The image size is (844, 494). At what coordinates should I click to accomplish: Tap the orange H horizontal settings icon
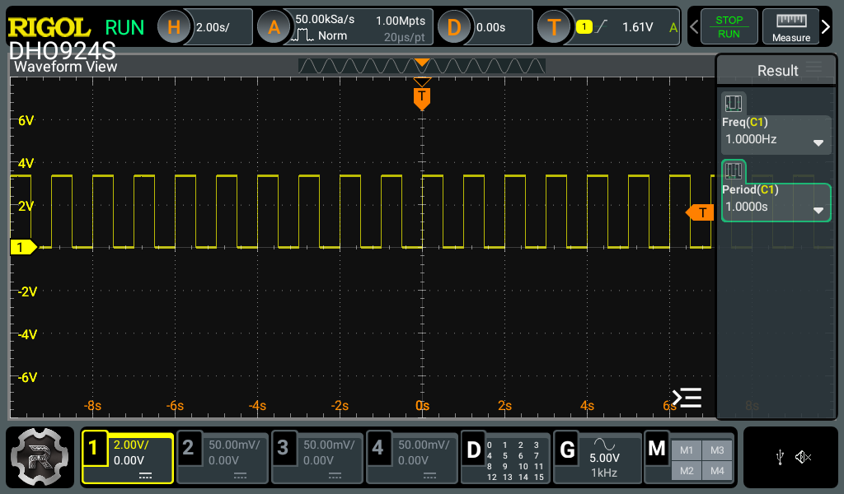tap(173, 27)
